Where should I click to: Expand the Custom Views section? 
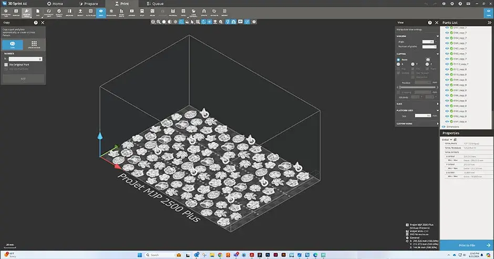tap(437, 124)
